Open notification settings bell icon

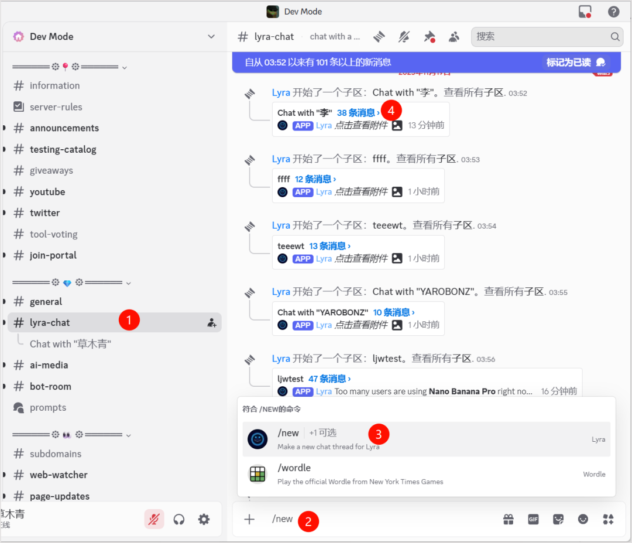tap(404, 37)
